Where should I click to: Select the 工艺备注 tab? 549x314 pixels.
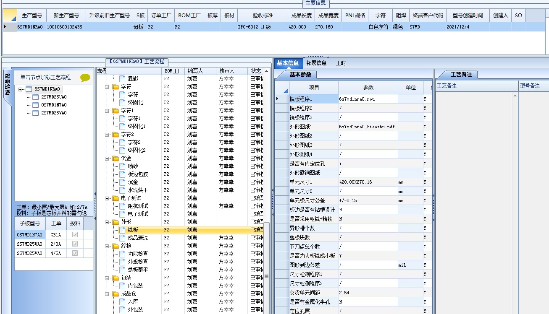click(461, 75)
